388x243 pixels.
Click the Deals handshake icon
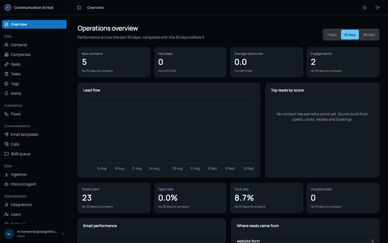[x=6, y=64]
